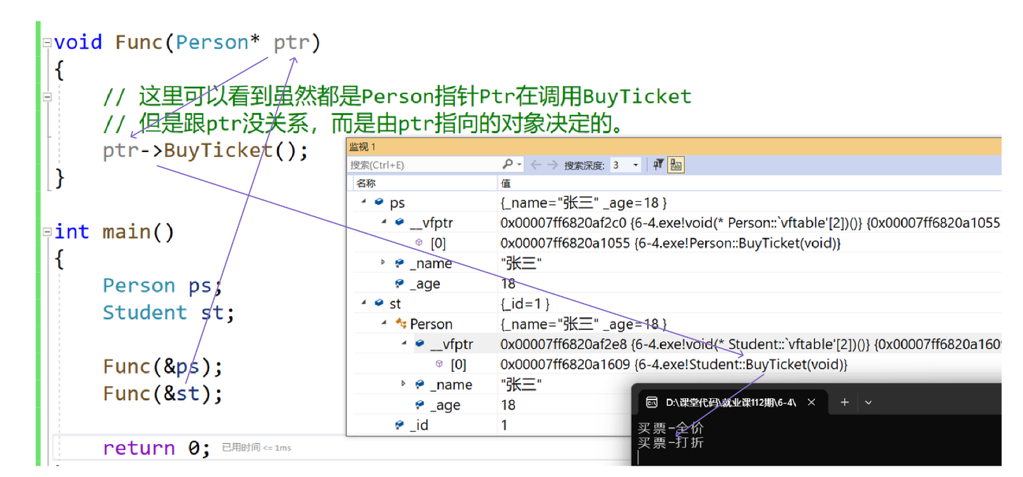Click the field icon beside st _age

click(x=420, y=404)
